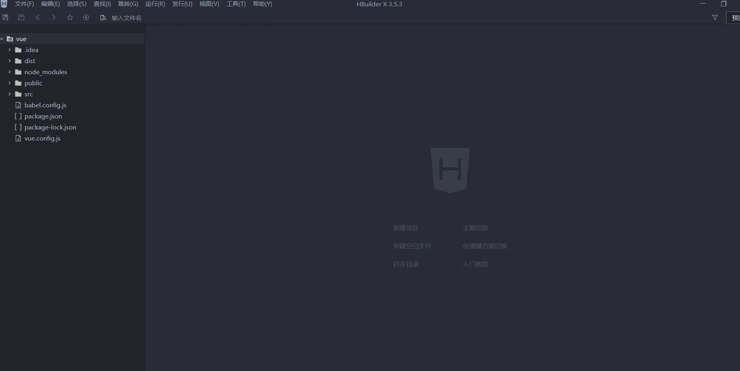Click the file search icon
Viewport: 740px width, 371px height.
(103, 18)
